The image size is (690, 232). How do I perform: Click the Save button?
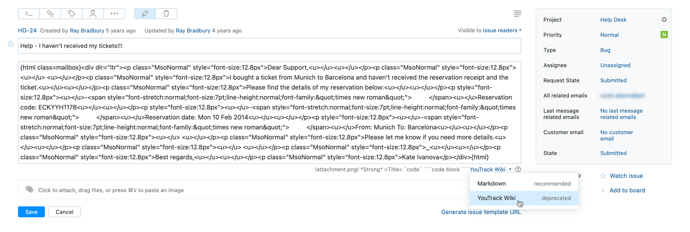[31, 212]
